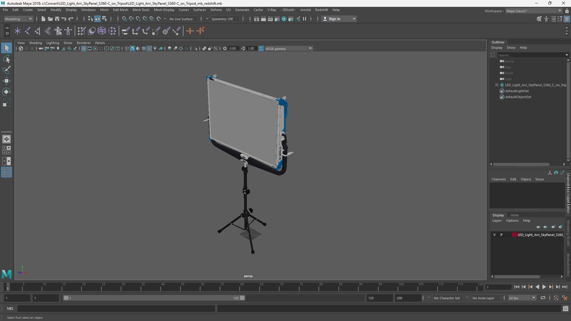This screenshot has width=571, height=321.
Task: Toggle textured display in viewport
Action: 149,48
